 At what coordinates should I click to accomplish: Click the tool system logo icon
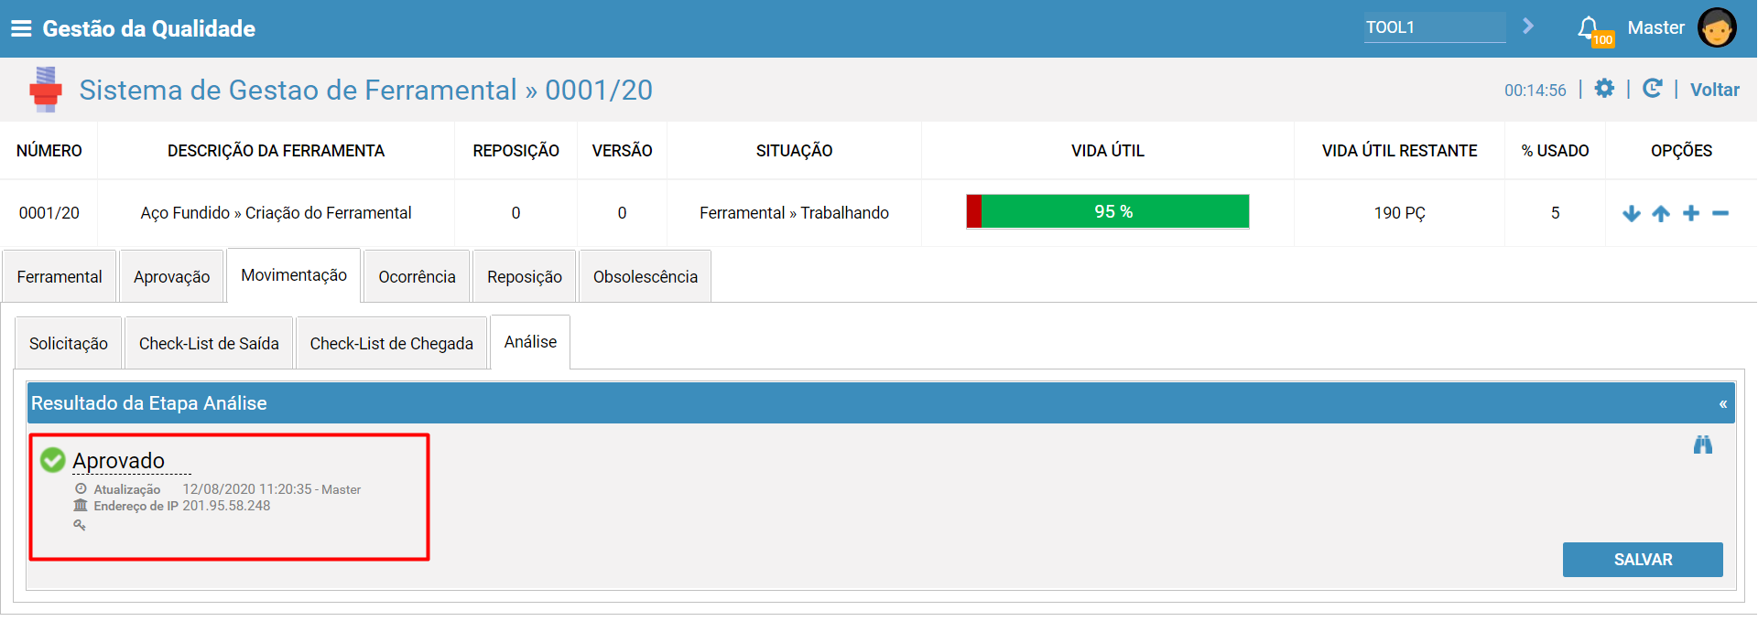pyautogui.click(x=45, y=90)
